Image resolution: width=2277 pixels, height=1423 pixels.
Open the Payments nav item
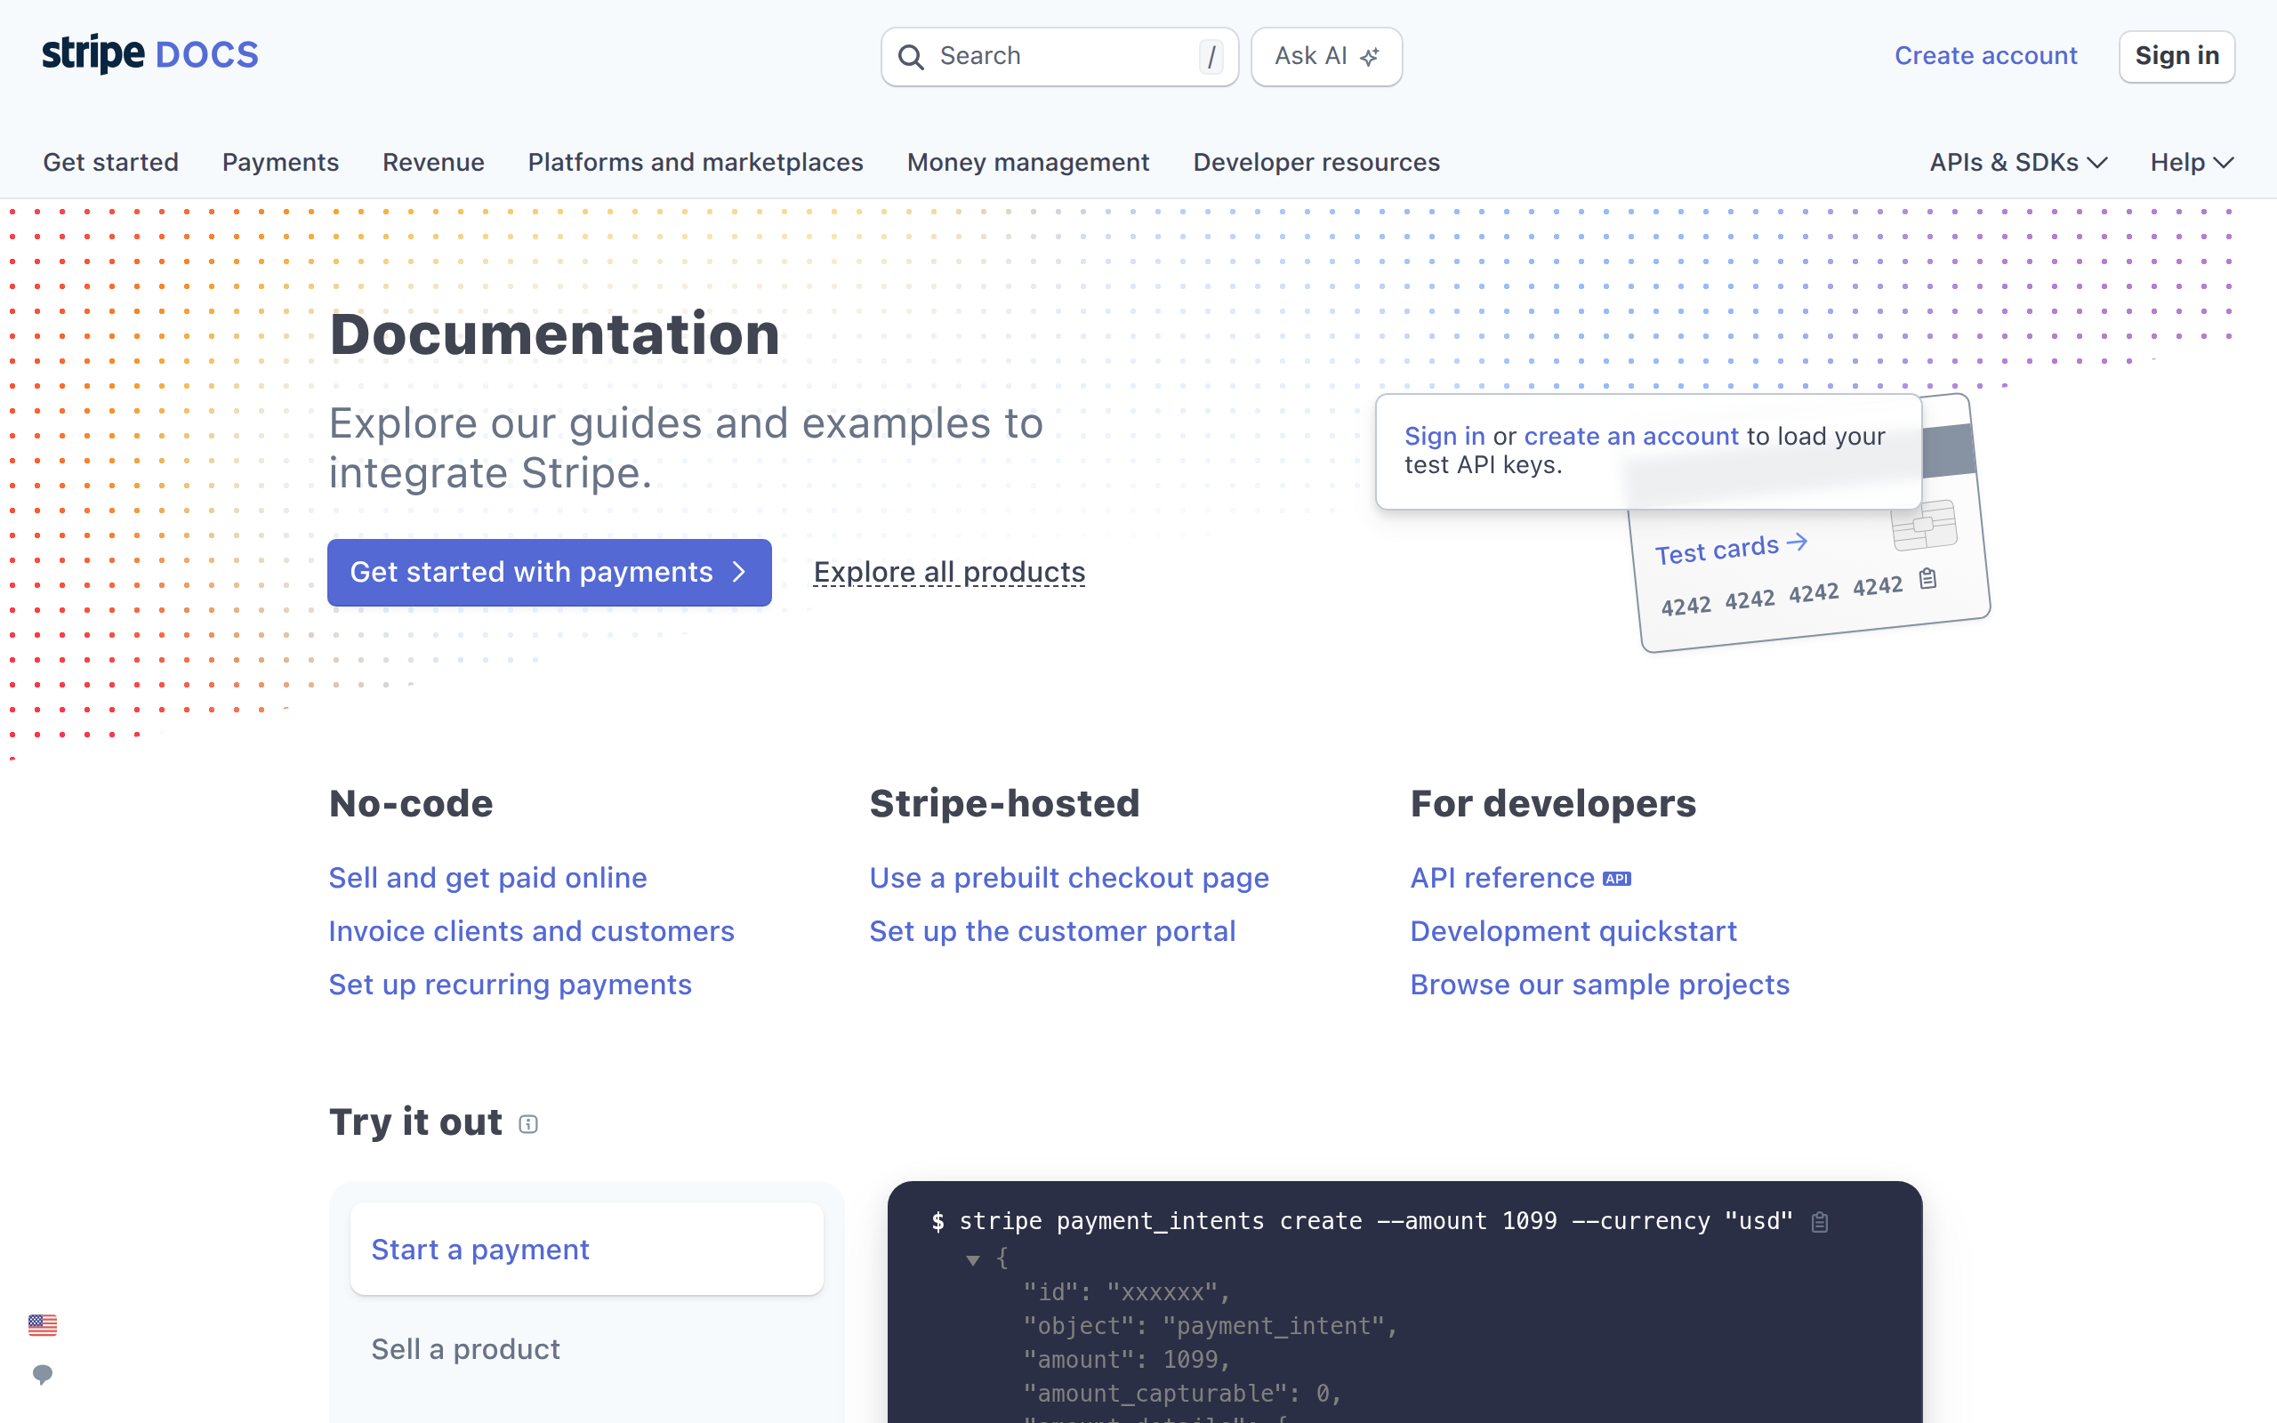pos(280,162)
